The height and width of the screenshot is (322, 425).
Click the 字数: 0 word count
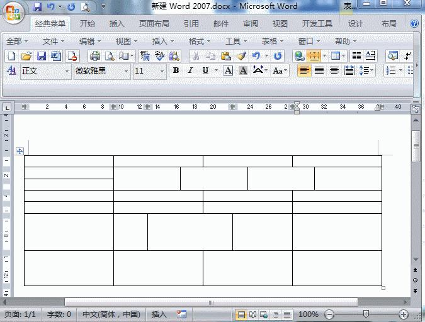click(59, 314)
